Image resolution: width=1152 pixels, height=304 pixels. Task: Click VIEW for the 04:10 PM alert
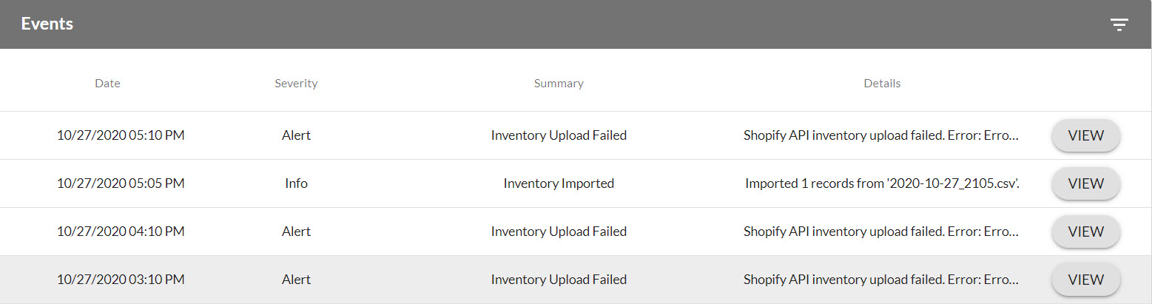(x=1085, y=232)
